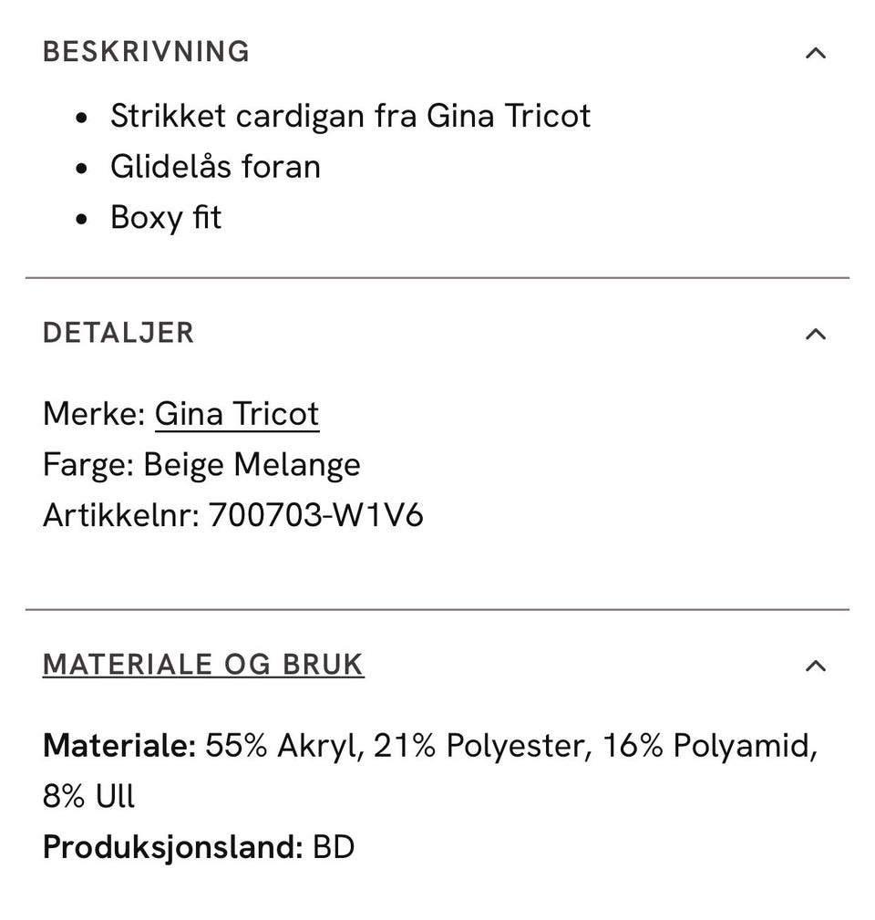The image size is (875, 920).
Task: Click the BESKRIVNING section header
Action: coord(146,53)
